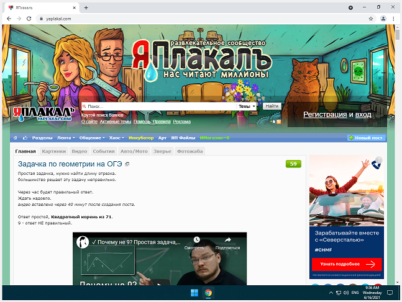Switch to the Авто/Мото tab
402x302 pixels.
134,151
